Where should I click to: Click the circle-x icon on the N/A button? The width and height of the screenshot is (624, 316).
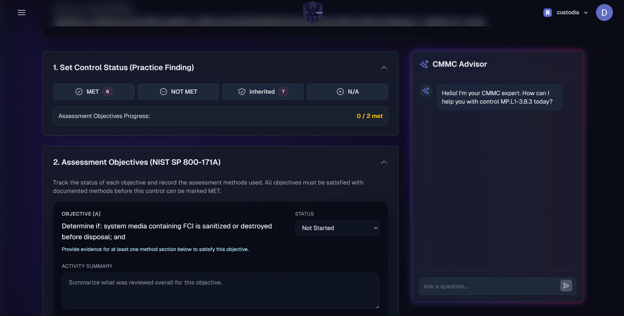340,91
